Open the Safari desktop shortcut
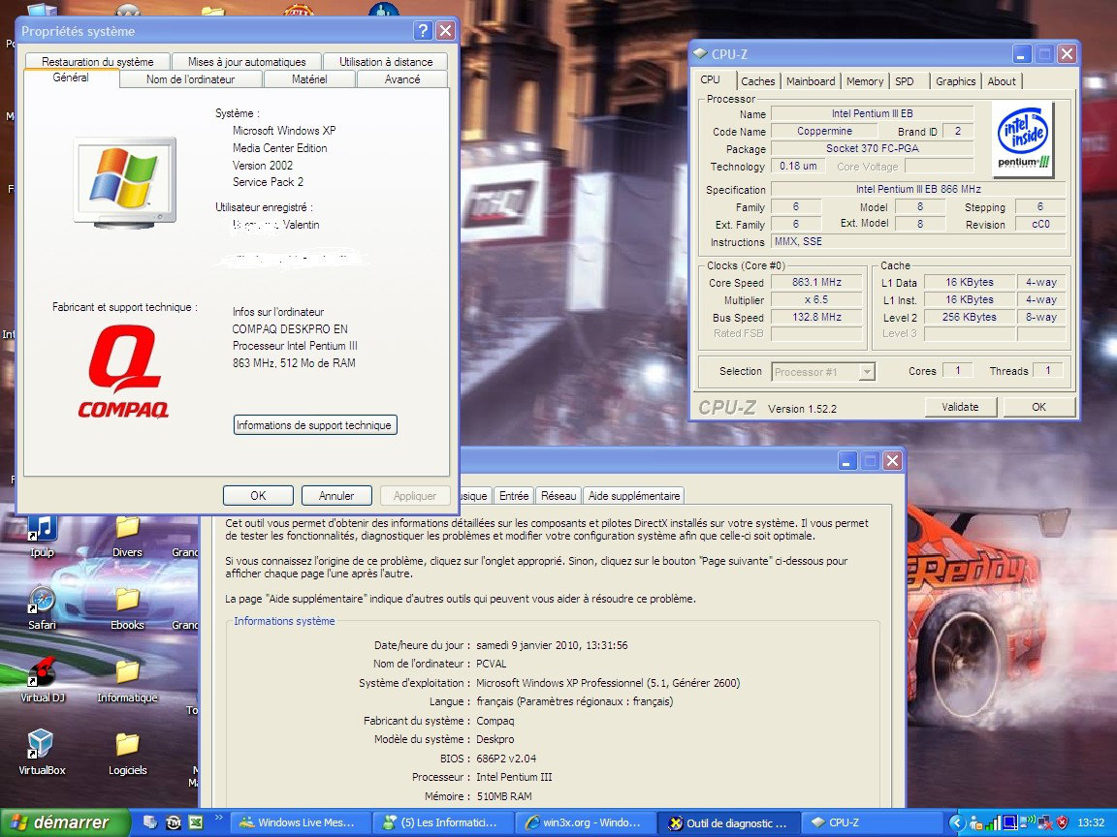 (42, 605)
